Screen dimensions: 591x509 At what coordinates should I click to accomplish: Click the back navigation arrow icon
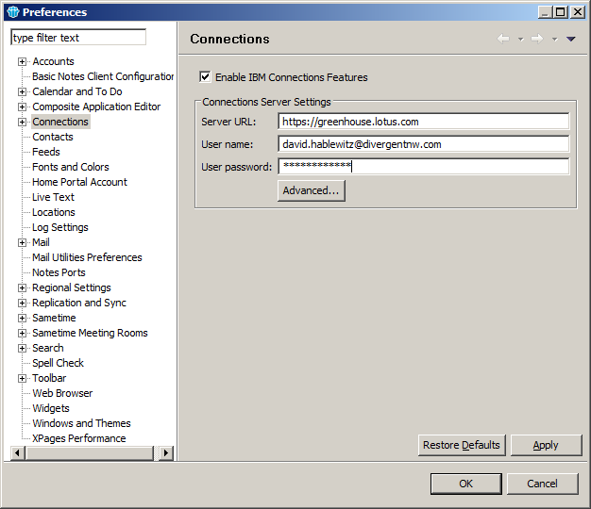[503, 39]
